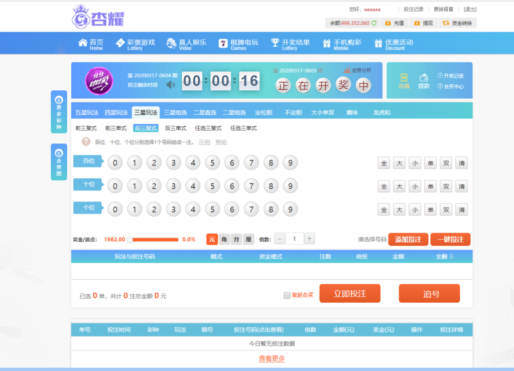514x371 pixels.
Task: Increase multiplier with plus button
Action: 310,239
